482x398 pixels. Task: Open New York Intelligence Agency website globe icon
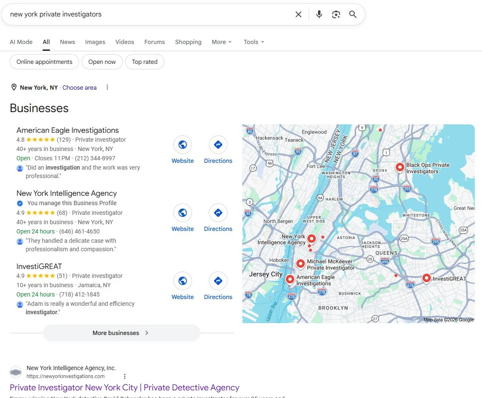(183, 212)
